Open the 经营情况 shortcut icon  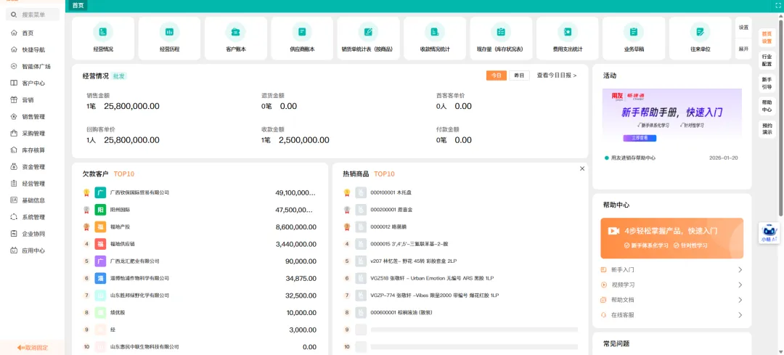pos(103,32)
